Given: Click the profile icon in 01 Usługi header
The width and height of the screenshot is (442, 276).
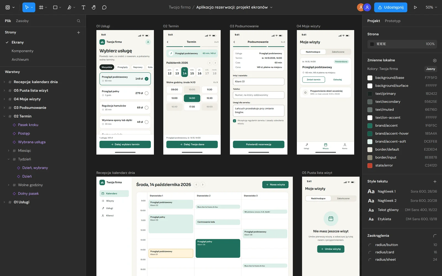Looking at the screenshot, I should pyautogui.click(x=148, y=42).
